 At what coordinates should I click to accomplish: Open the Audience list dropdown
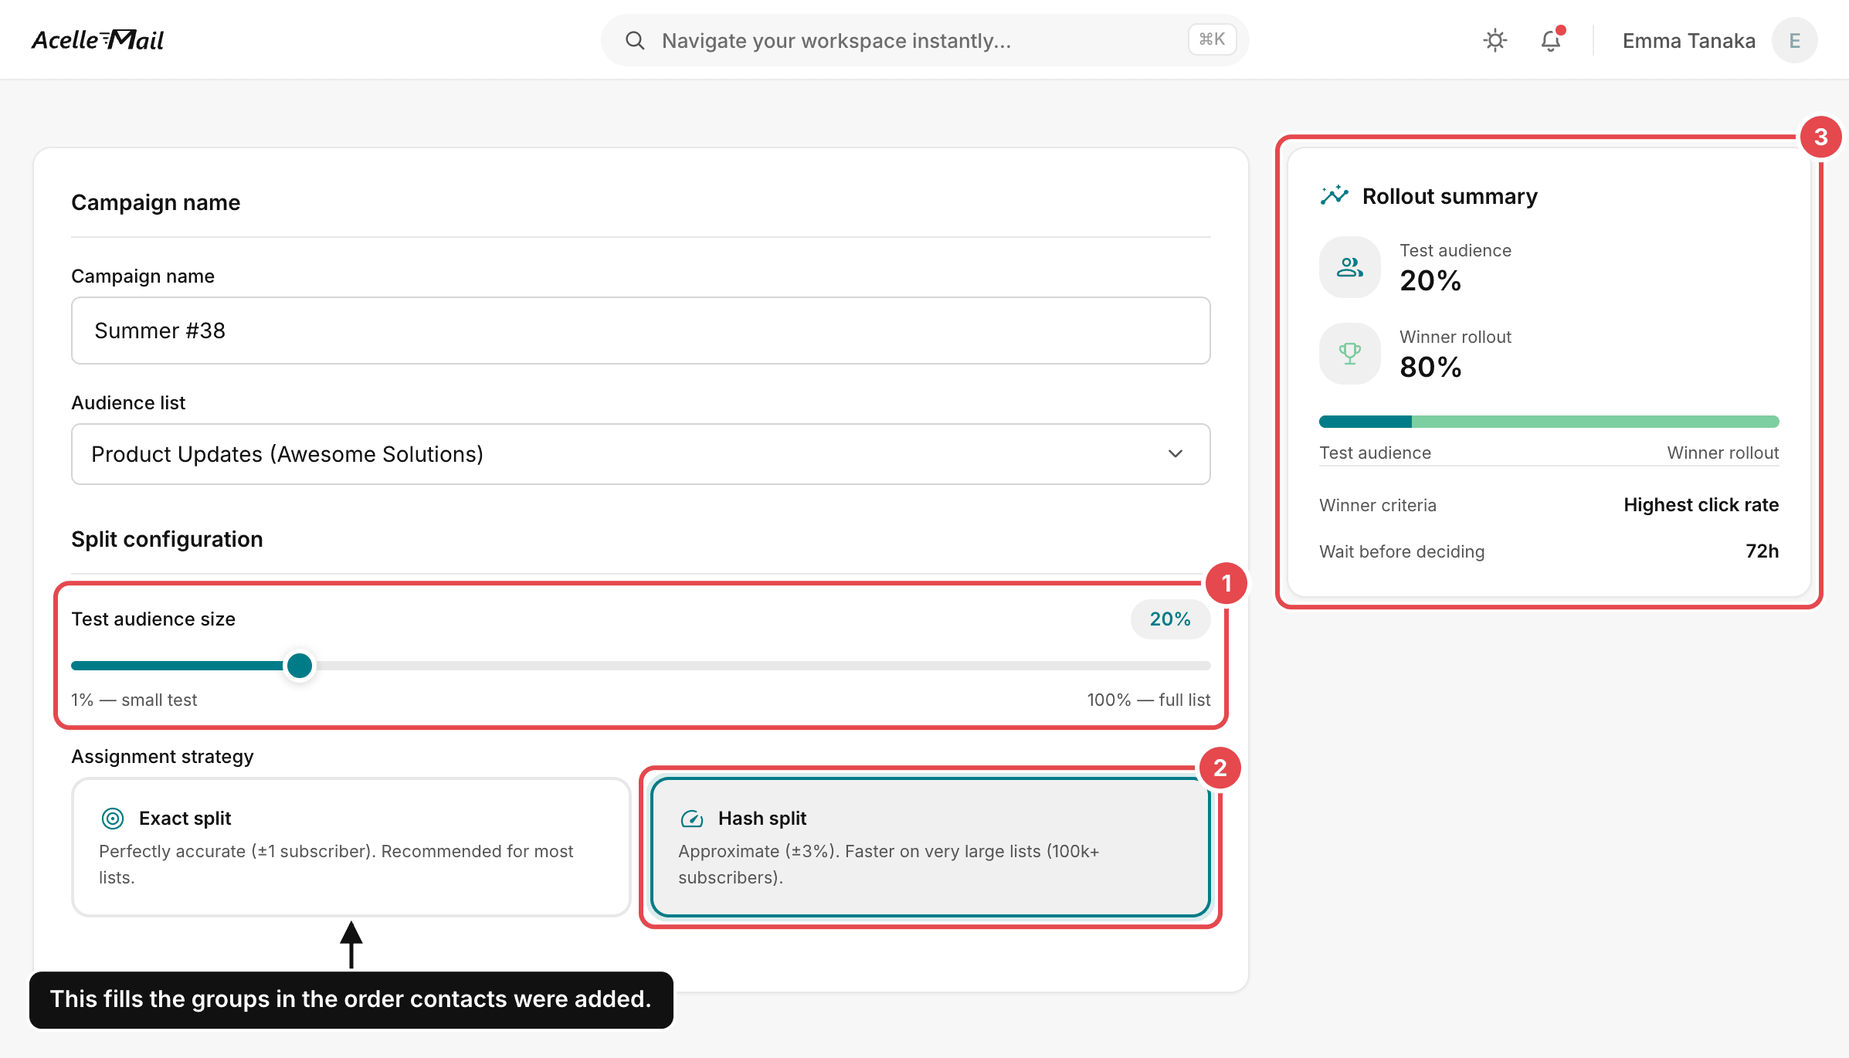coord(640,454)
